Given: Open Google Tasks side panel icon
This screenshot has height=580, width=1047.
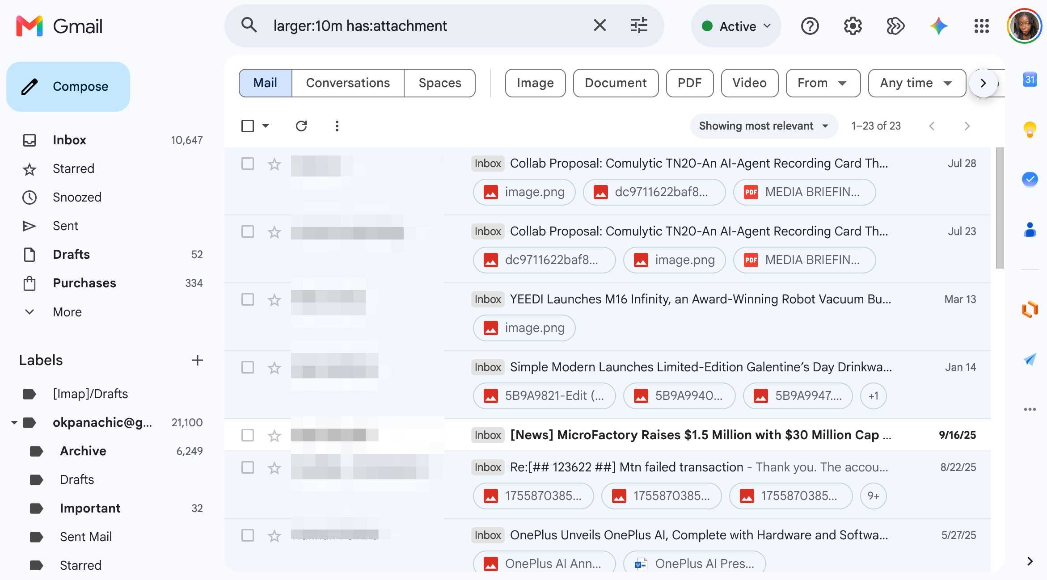Looking at the screenshot, I should click(x=1030, y=180).
